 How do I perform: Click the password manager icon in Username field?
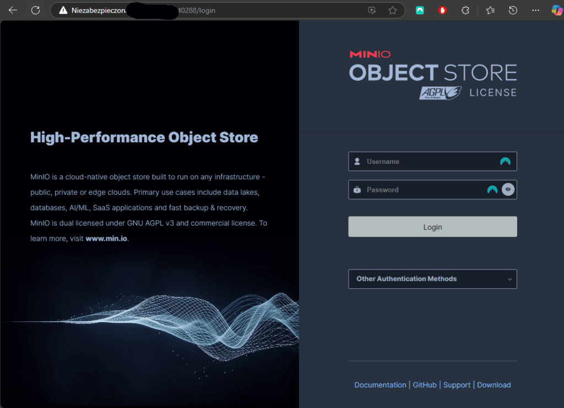pyautogui.click(x=506, y=162)
